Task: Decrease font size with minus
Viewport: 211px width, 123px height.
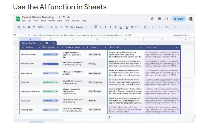Action: click(x=92, y=27)
